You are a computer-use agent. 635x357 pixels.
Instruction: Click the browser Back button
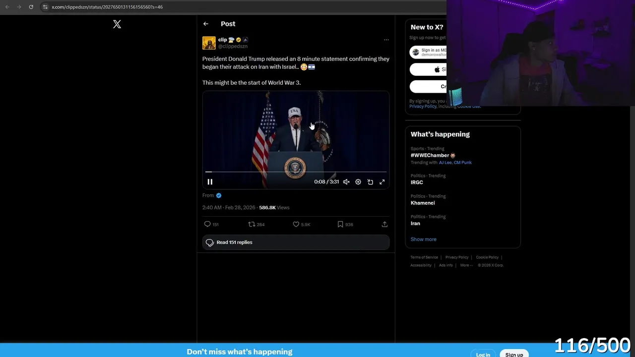pyautogui.click(x=7, y=7)
